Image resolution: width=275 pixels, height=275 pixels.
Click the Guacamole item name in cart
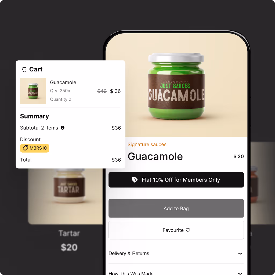(x=63, y=82)
